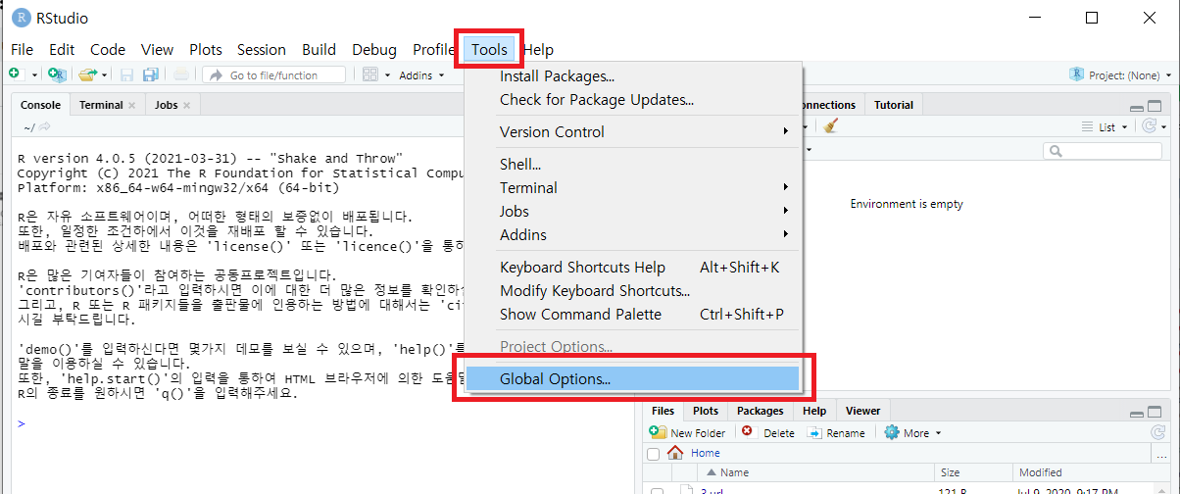Switch to the Help pane tab
The width and height of the screenshot is (1180, 494).
(813, 411)
